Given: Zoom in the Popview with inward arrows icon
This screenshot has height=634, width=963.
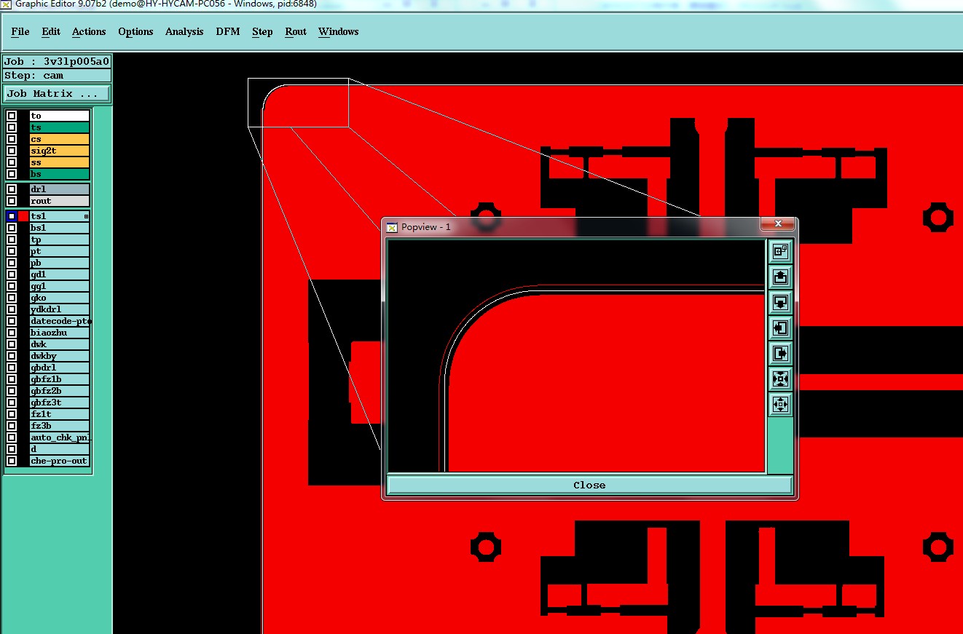Looking at the screenshot, I should pos(780,379).
